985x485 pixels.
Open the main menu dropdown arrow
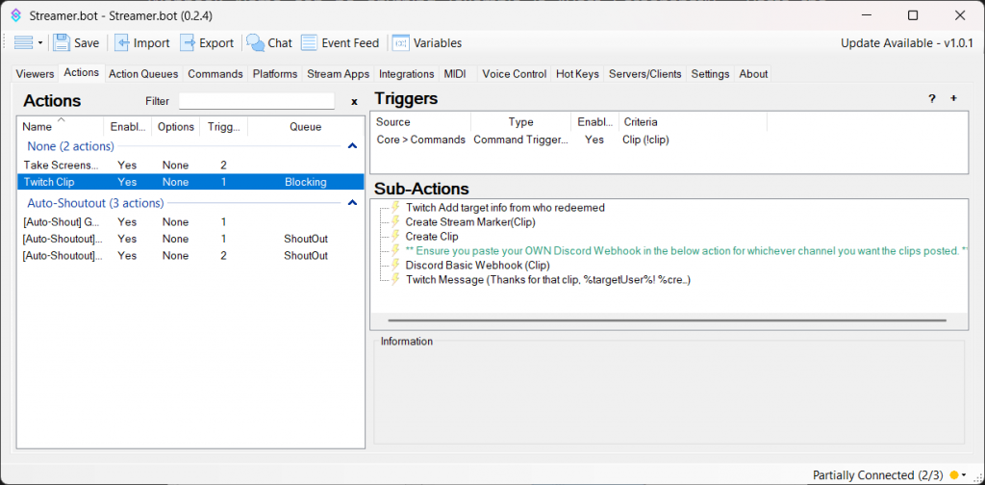coord(39,43)
